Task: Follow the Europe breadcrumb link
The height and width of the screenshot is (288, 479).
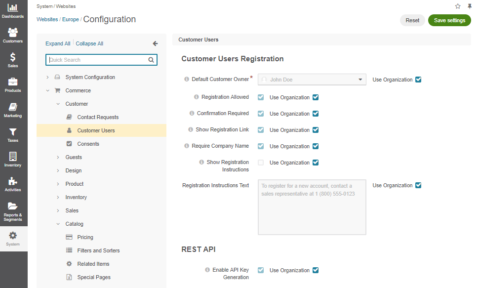Action: 71,19
